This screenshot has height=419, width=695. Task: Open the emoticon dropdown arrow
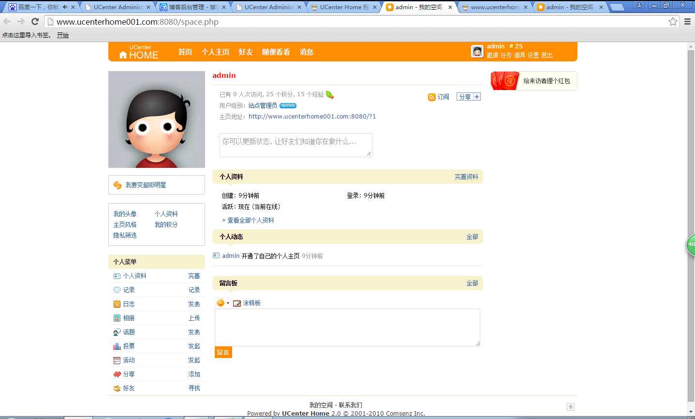228,303
